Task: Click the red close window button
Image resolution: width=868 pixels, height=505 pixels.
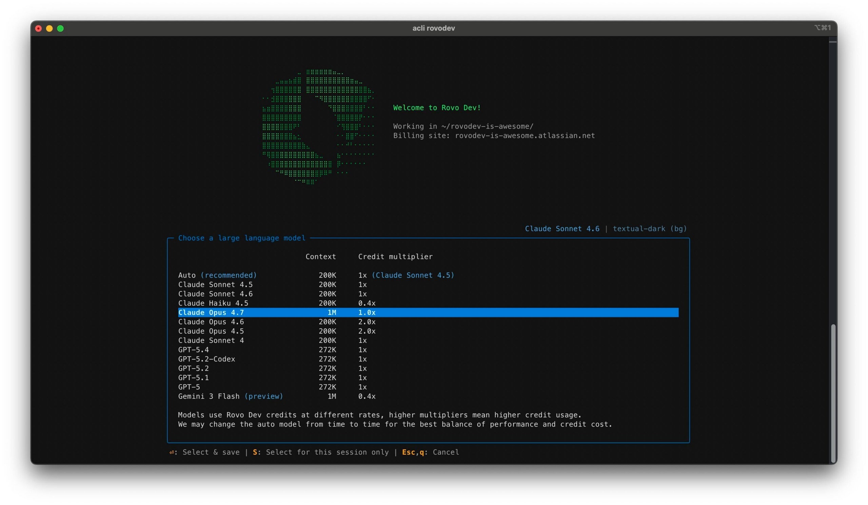Action: [x=39, y=28]
